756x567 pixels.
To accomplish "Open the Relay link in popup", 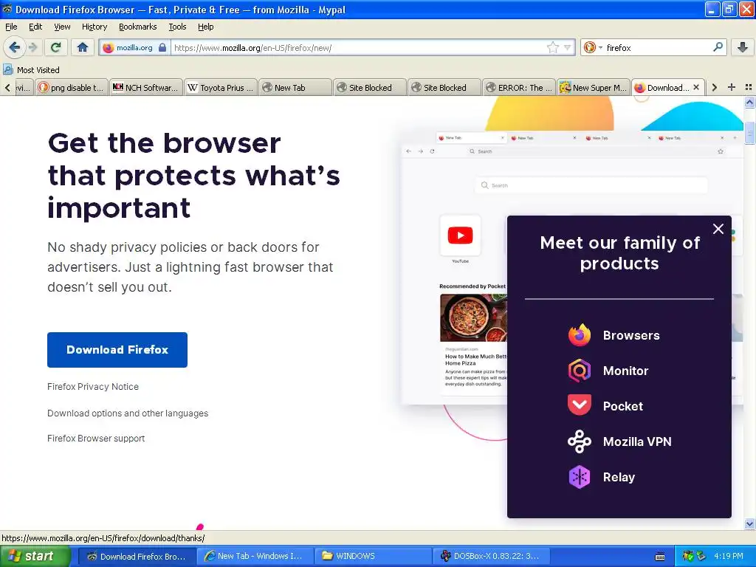I will tap(619, 478).
